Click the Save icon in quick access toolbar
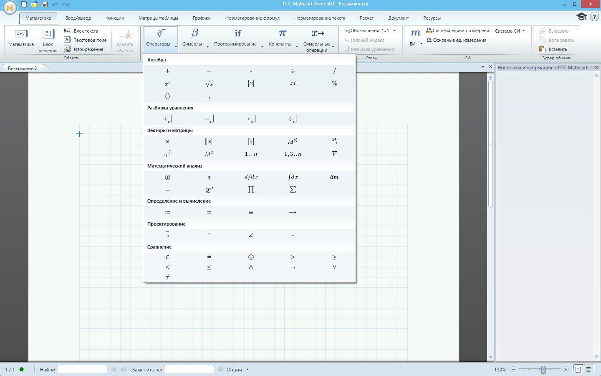Viewport: 601px width, 376px height. [x=45, y=5]
